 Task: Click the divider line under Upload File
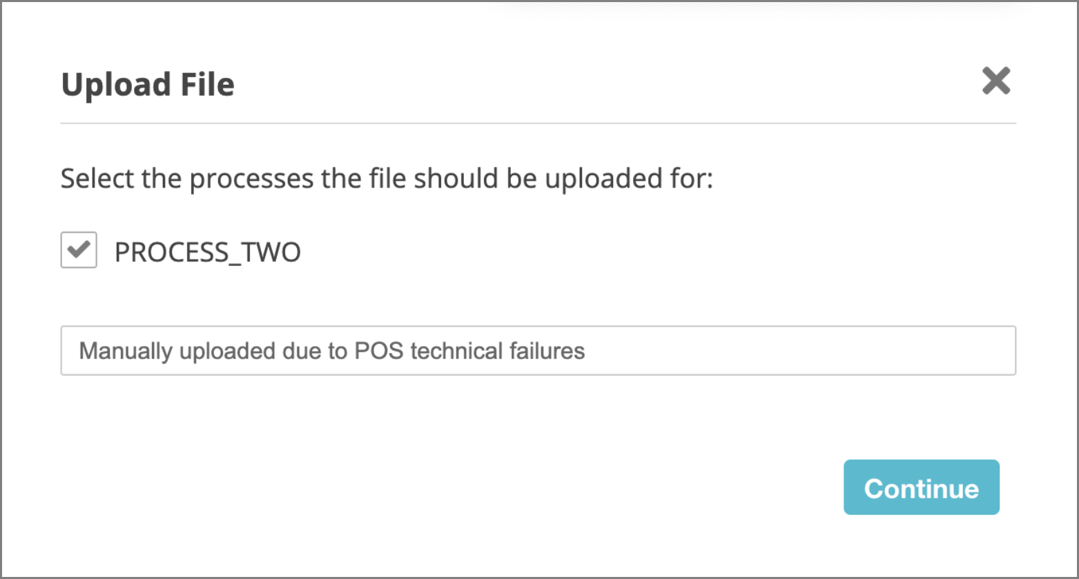point(538,123)
